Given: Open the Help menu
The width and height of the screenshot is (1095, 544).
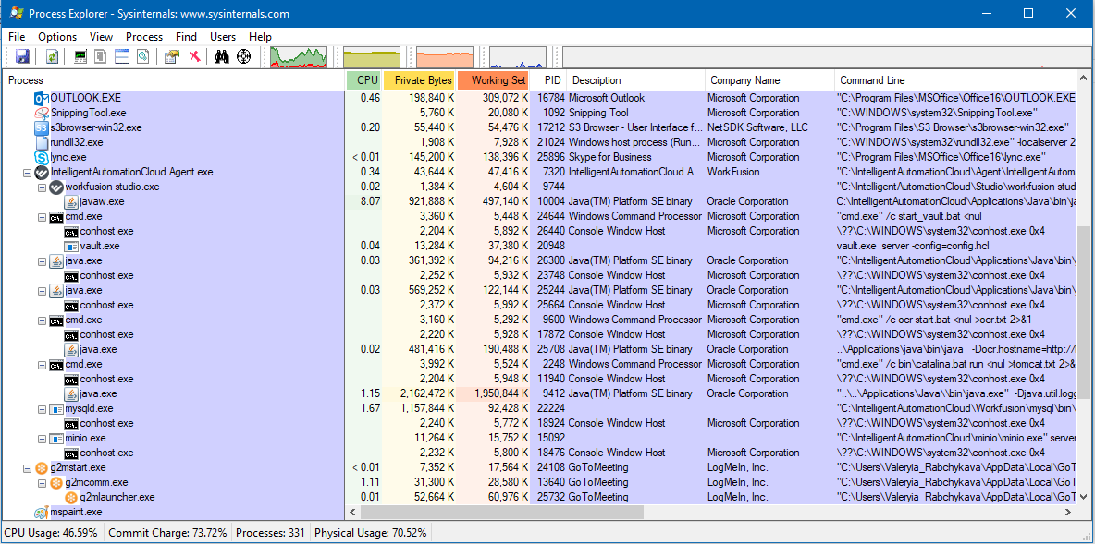Looking at the screenshot, I should [x=260, y=37].
